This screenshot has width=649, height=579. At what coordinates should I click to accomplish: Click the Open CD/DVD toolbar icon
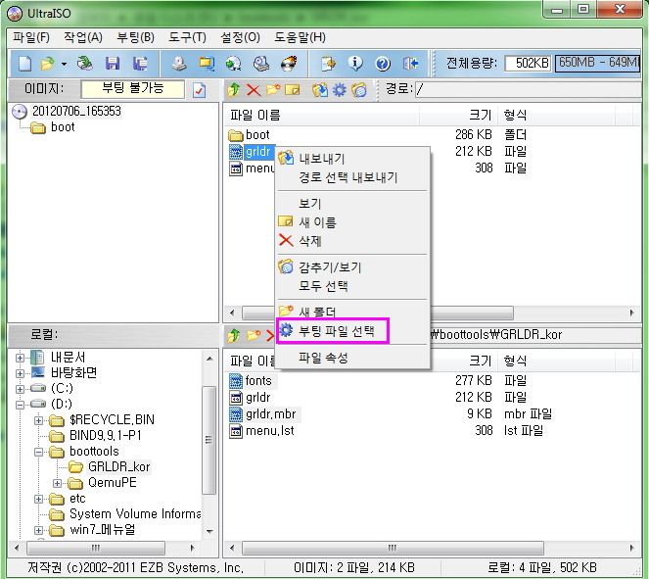(85, 64)
